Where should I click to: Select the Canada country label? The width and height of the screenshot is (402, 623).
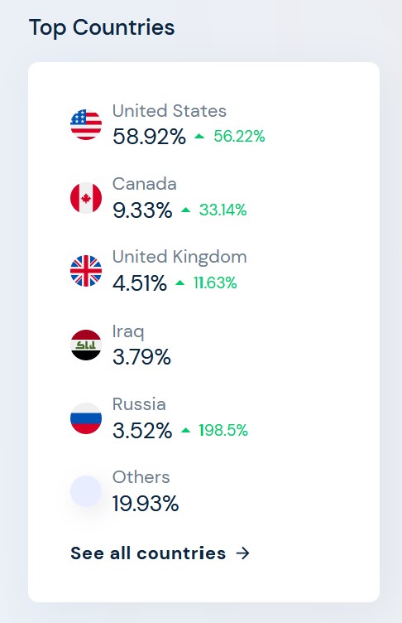[145, 184]
